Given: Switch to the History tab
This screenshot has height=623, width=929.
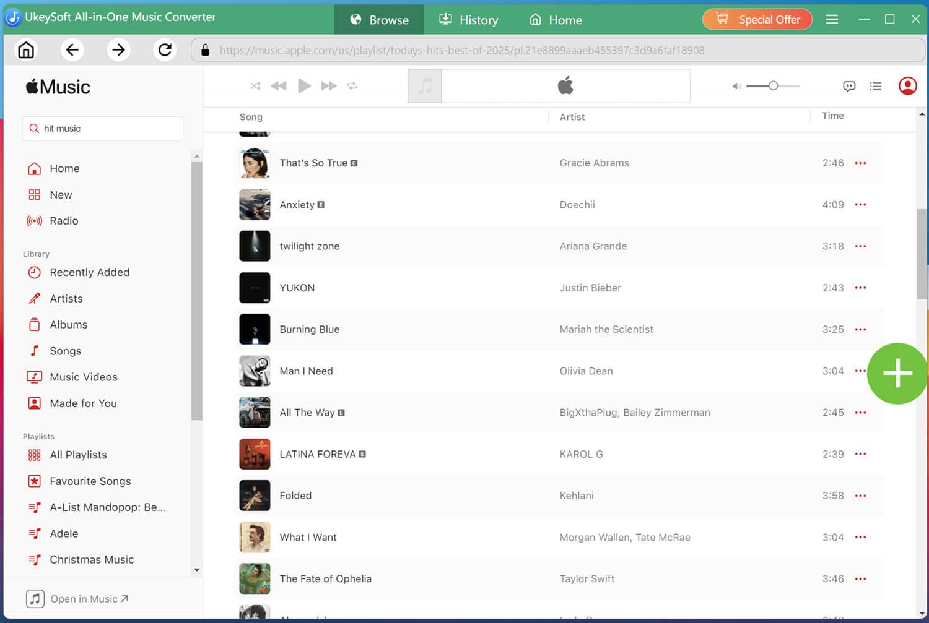Looking at the screenshot, I should (x=468, y=19).
